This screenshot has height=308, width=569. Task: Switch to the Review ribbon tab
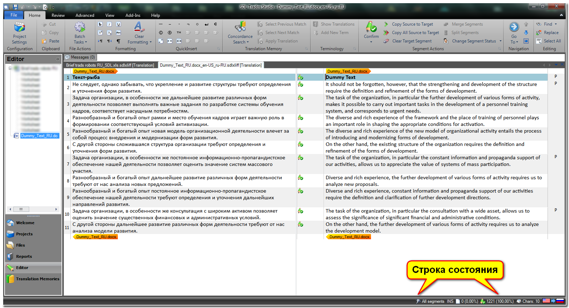[x=58, y=15]
